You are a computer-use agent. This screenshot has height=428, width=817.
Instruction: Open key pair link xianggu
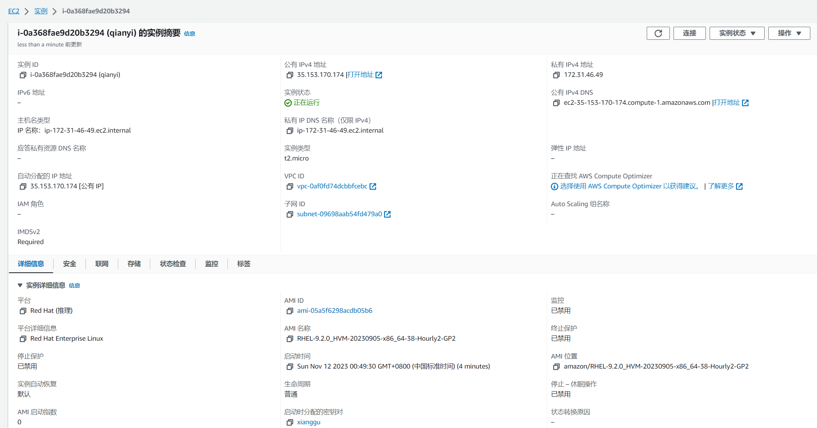click(309, 422)
